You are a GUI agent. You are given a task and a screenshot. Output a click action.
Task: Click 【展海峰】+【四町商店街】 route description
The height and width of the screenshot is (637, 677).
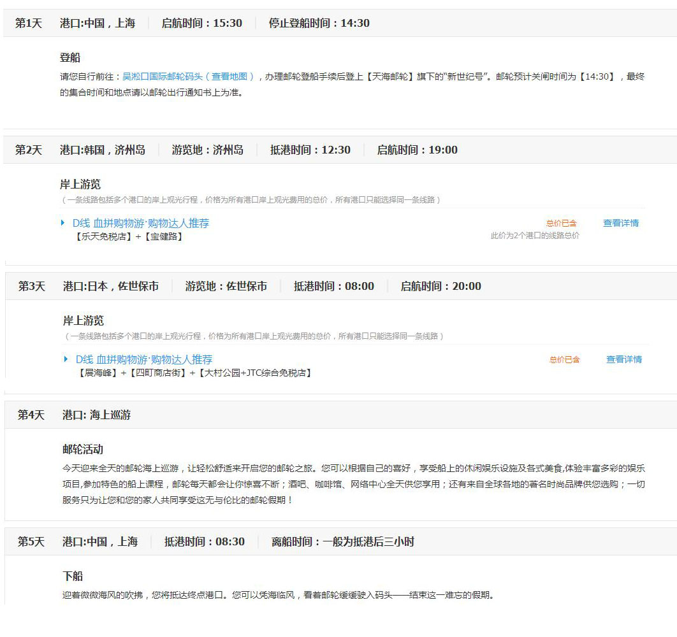[x=194, y=373]
